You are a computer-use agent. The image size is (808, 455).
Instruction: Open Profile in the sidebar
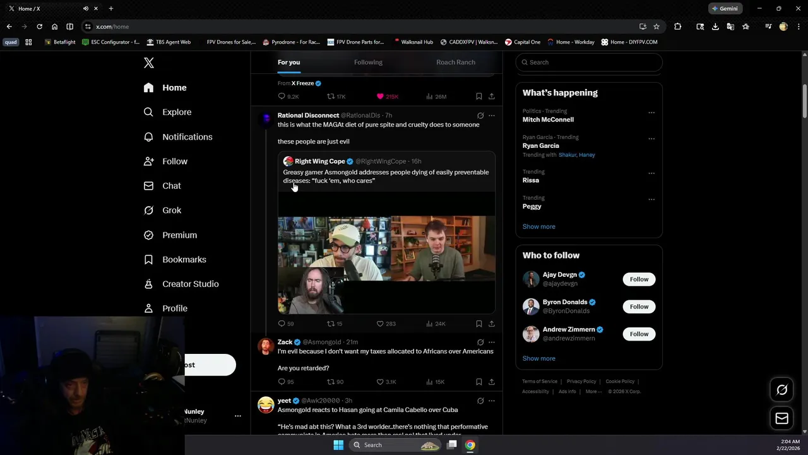165,308
